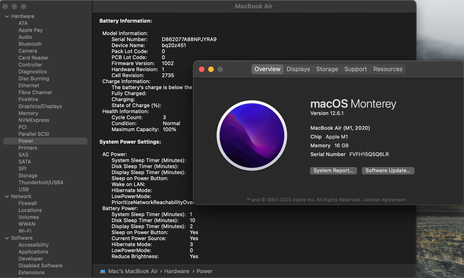Select Applications under Software
The image size is (464, 278).
33,252
